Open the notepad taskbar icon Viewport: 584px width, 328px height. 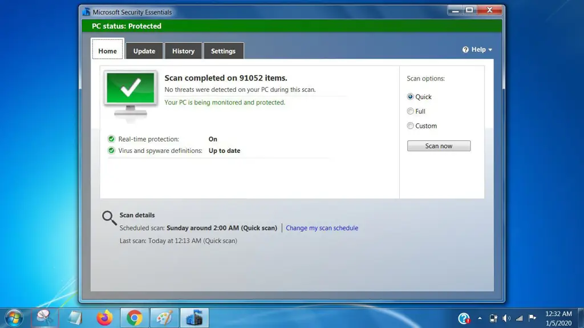coord(75,318)
